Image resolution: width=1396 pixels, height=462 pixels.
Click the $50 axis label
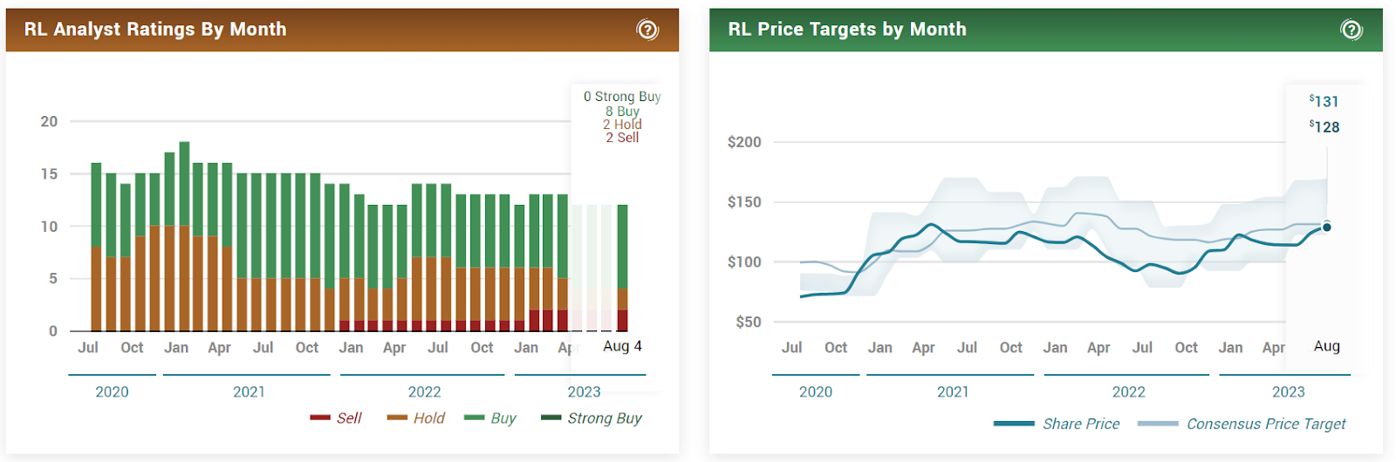[x=749, y=323]
